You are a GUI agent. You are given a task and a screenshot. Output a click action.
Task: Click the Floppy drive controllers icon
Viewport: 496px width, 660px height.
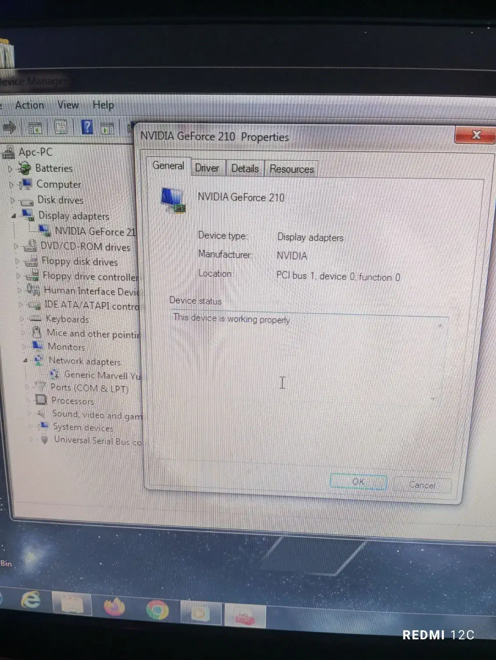point(33,276)
